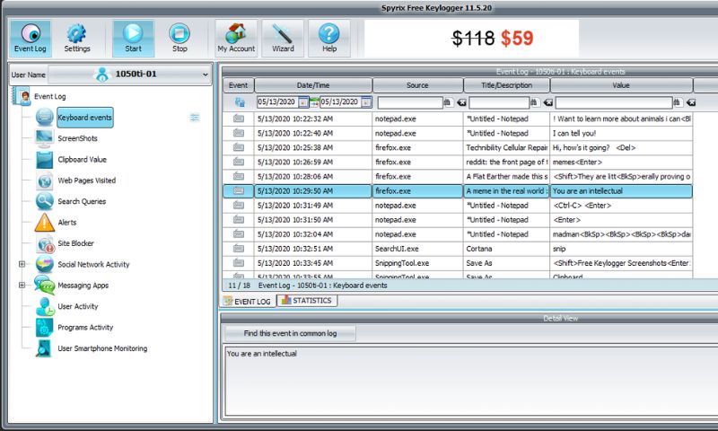Screen dimensions: 718x431
Task: Expand the Social Network Activity node
Action: tap(22, 264)
